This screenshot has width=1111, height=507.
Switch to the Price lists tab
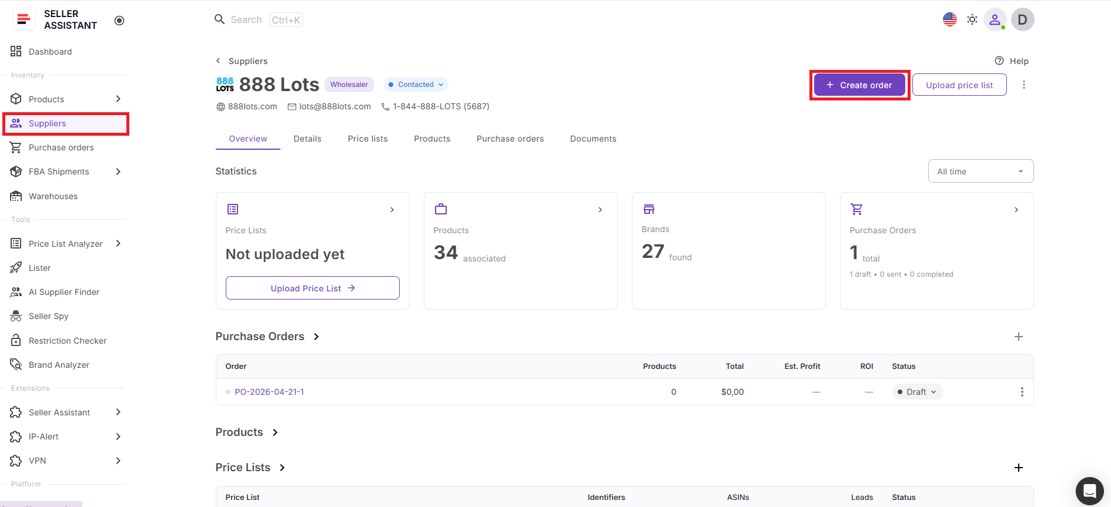(x=368, y=139)
